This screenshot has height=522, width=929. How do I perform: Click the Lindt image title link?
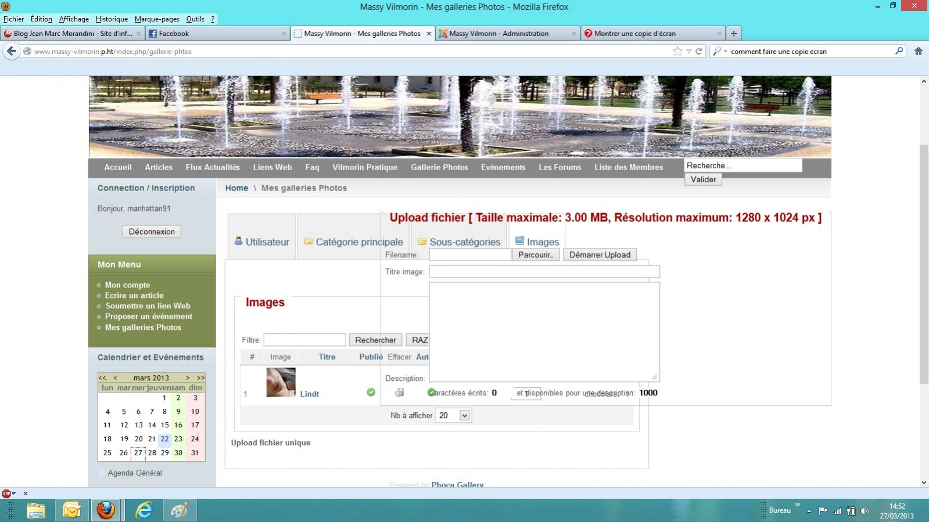pos(309,394)
